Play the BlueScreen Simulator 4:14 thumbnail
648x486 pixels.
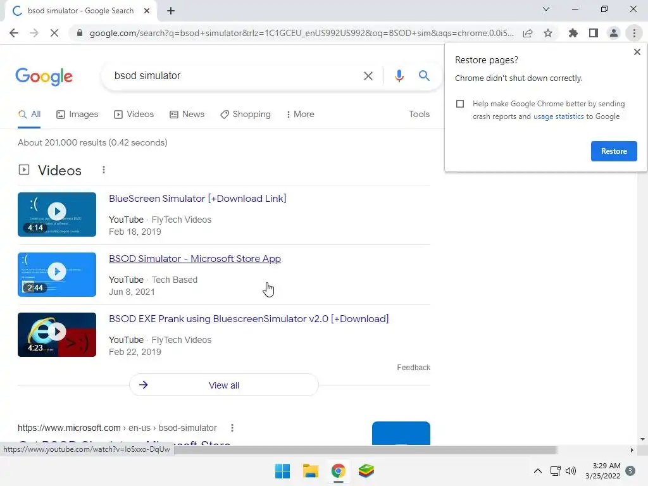point(57,215)
